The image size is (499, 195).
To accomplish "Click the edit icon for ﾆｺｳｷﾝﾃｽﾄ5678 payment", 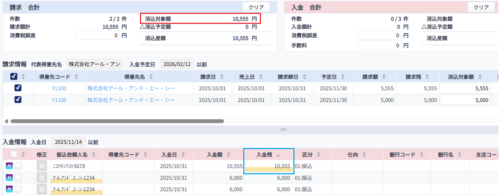I will (x=41, y=166).
